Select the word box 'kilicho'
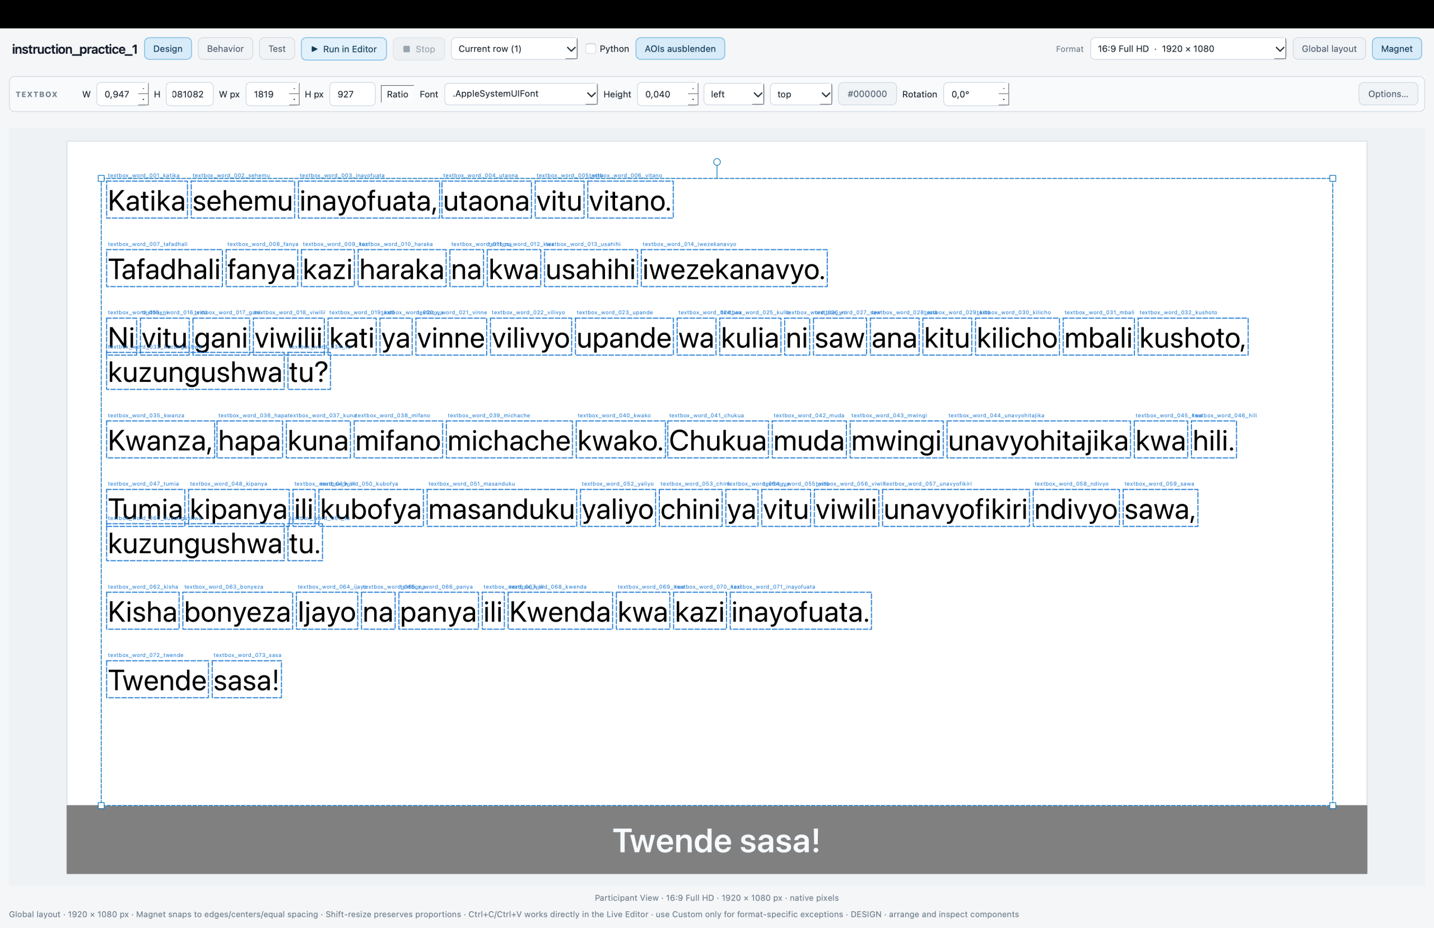The width and height of the screenshot is (1434, 928). click(x=1017, y=338)
